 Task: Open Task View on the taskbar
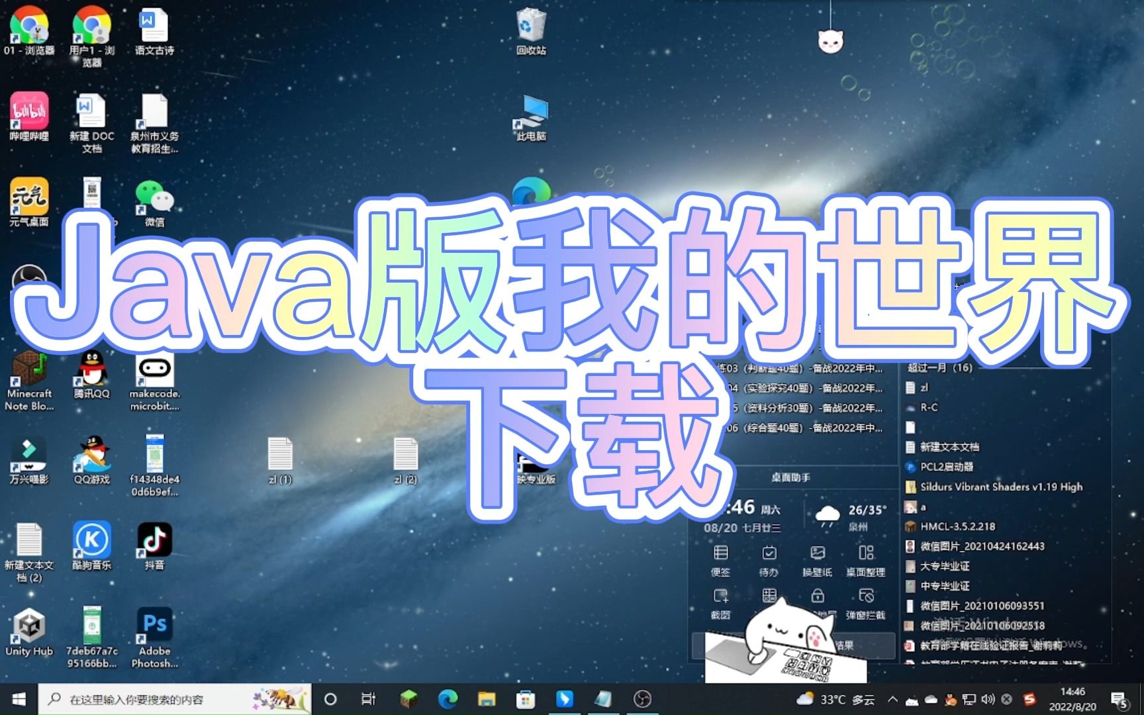[x=369, y=699]
